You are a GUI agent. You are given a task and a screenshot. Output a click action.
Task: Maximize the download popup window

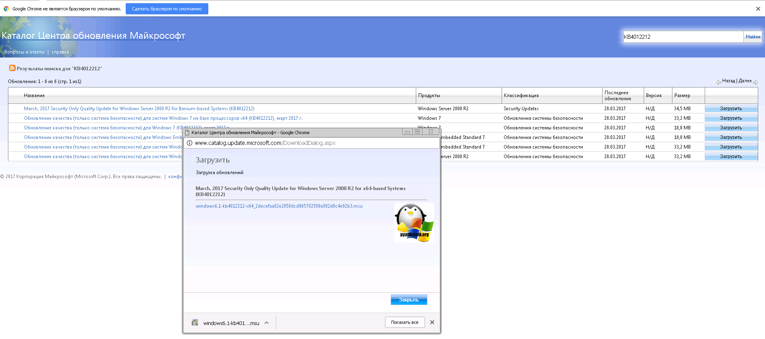417,131
